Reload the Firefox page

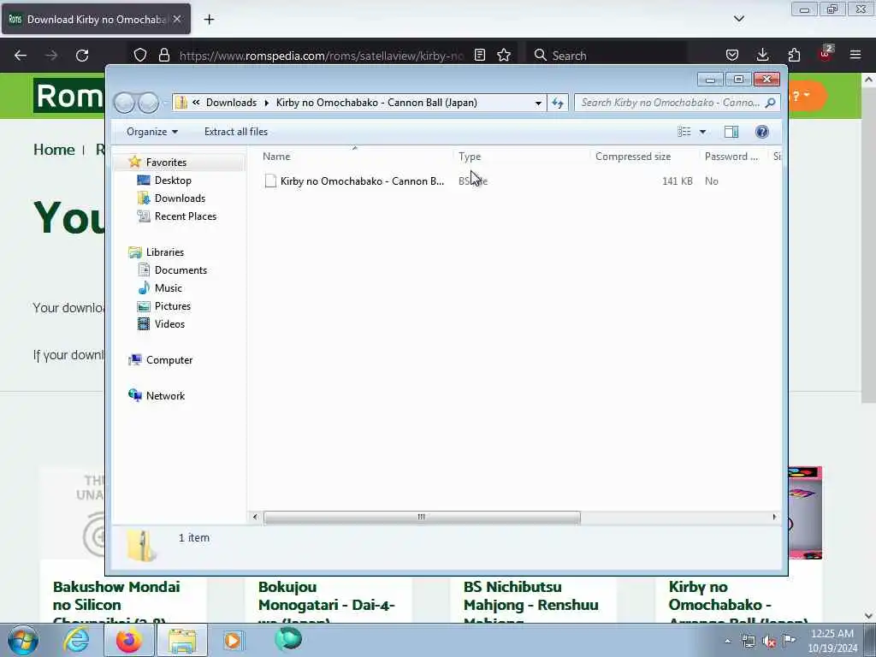click(82, 56)
